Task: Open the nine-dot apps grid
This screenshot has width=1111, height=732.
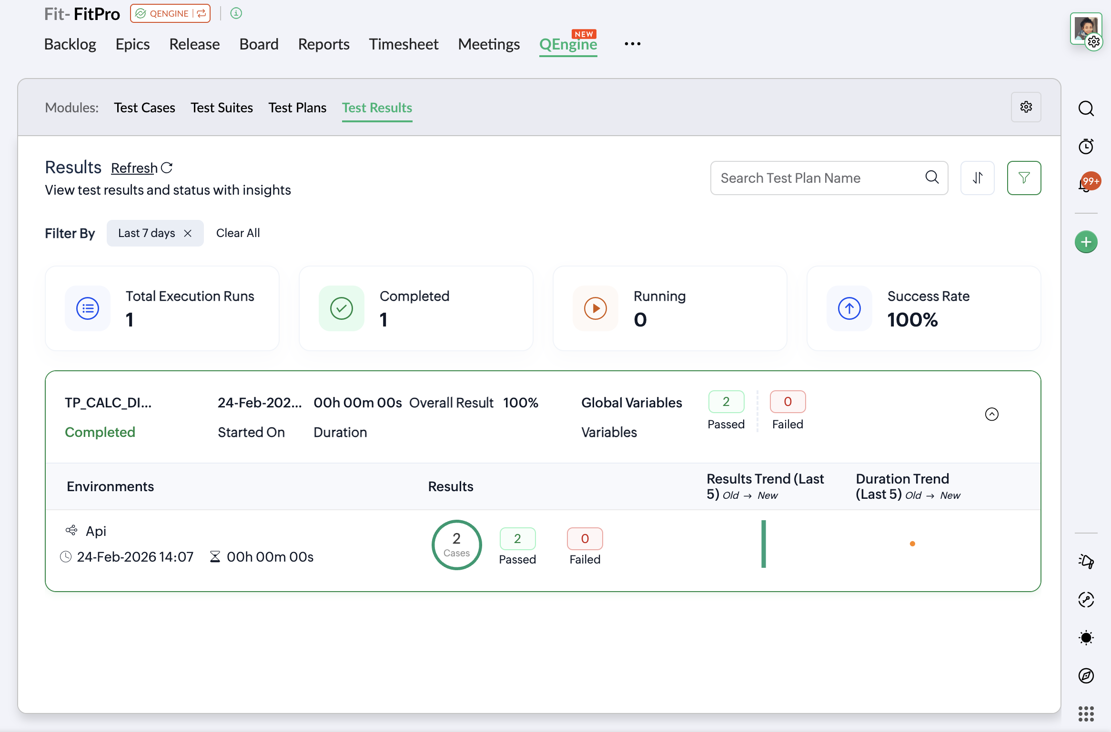Action: (x=1086, y=713)
